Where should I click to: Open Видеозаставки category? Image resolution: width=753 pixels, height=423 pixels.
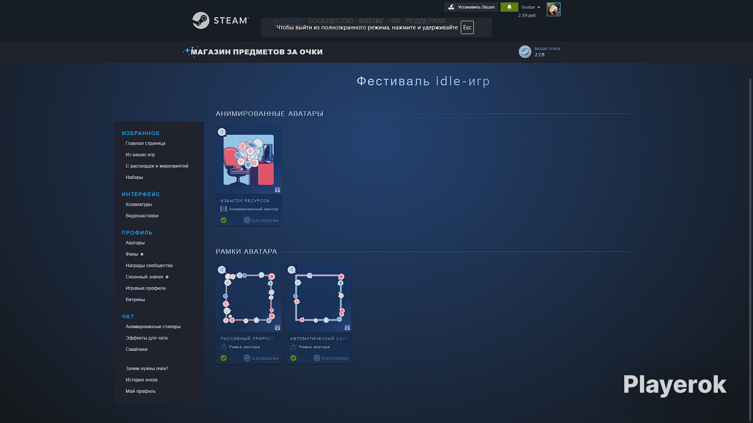tap(142, 216)
